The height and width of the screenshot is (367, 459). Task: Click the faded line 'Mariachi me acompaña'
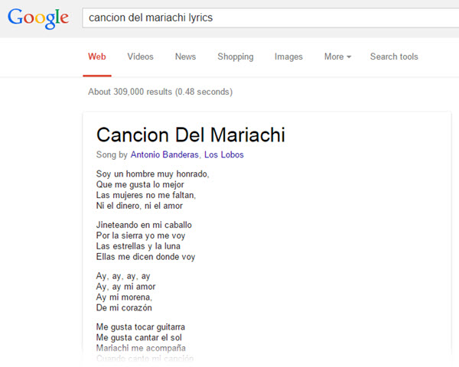(141, 349)
